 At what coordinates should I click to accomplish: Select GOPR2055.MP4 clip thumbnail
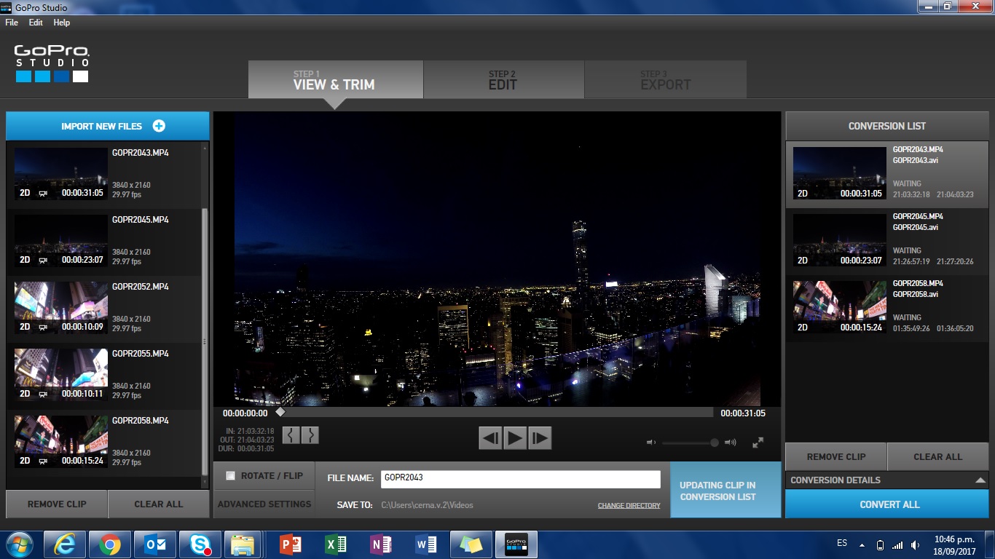61,375
